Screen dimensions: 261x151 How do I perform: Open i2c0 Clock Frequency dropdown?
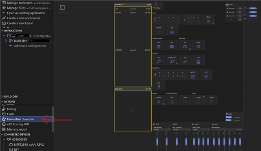(x=162, y=129)
